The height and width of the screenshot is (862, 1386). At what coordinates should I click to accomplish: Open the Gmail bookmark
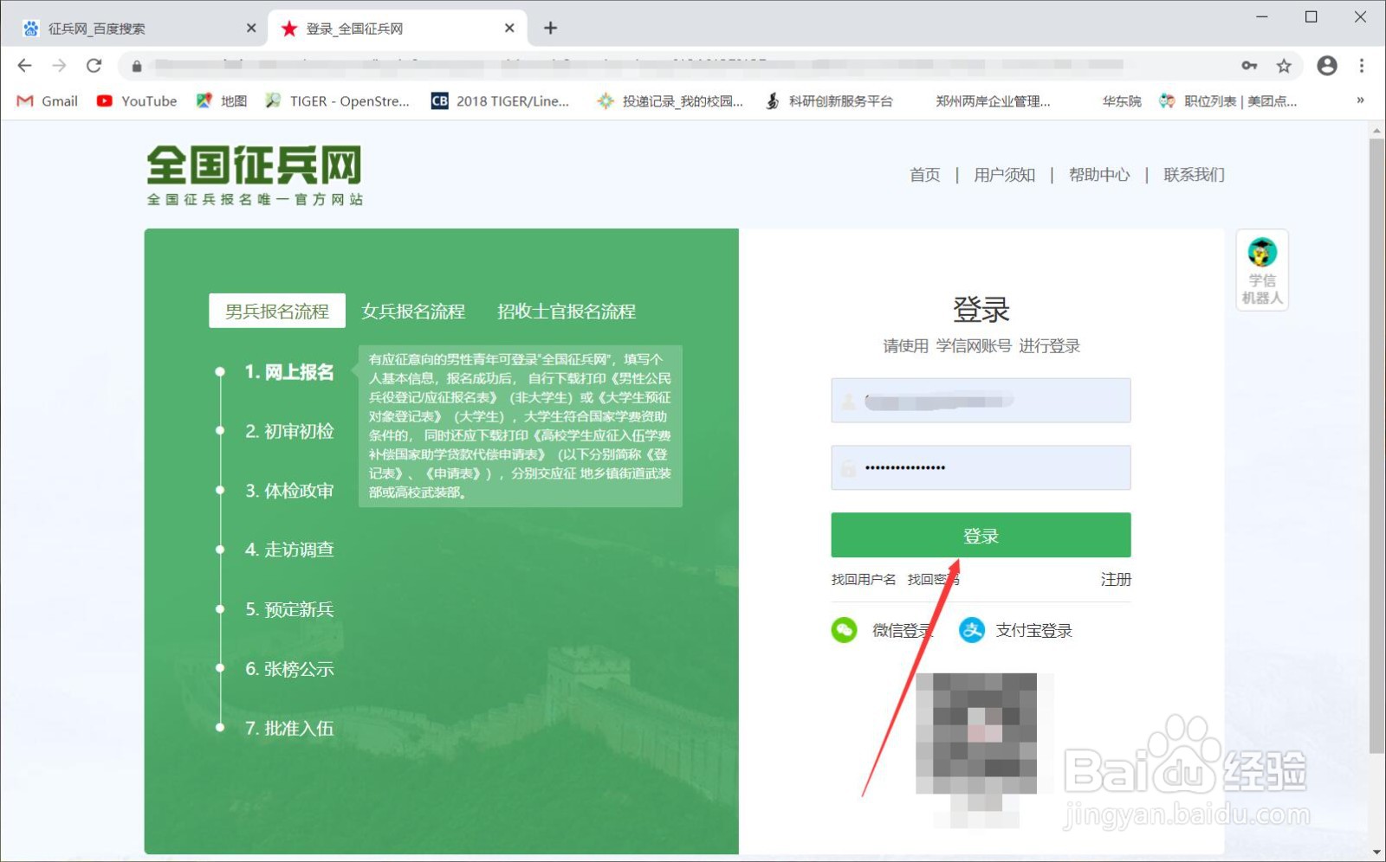click(48, 101)
